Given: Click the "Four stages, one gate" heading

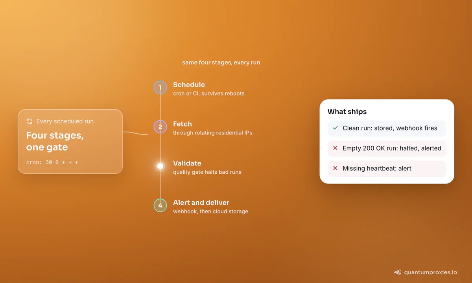Looking at the screenshot, I should click(55, 141).
